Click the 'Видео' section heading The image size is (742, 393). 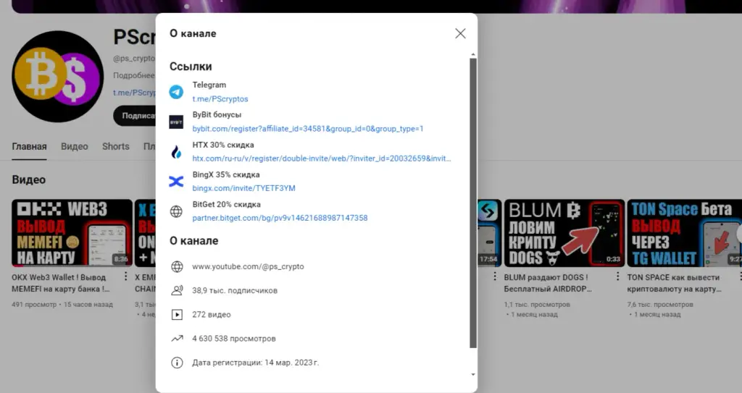[29, 179]
